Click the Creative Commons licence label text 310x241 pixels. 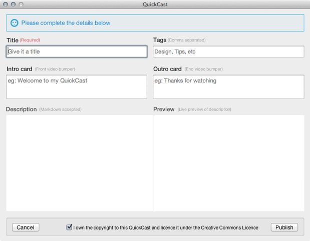click(166, 228)
